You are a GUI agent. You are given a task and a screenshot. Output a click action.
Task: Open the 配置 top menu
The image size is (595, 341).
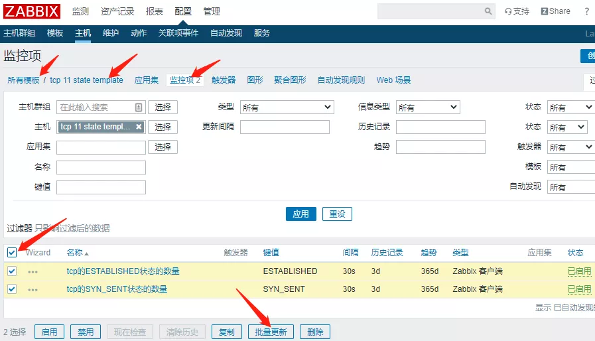click(183, 11)
